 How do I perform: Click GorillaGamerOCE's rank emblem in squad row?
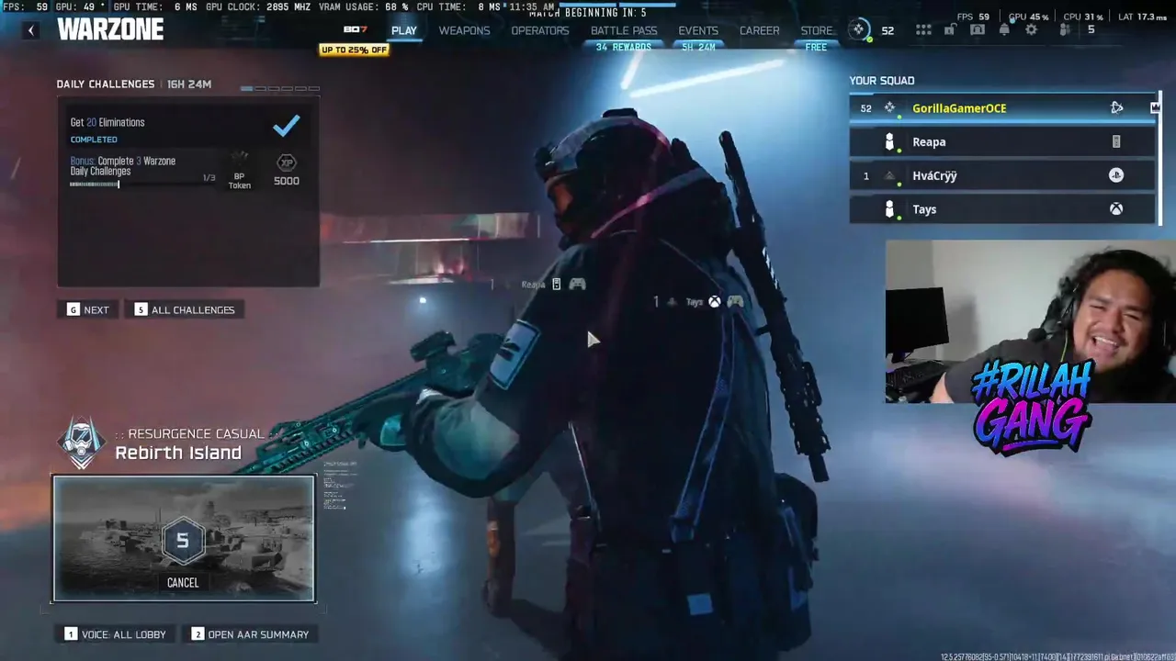tap(889, 108)
